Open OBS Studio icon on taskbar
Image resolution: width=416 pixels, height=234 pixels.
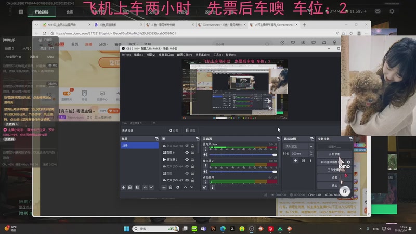click(x=251, y=229)
